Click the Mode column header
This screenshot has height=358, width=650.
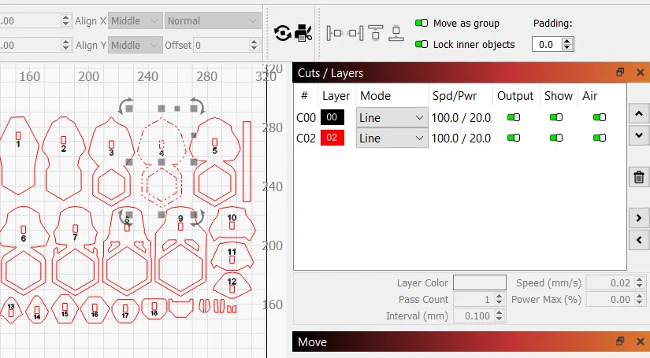(376, 96)
